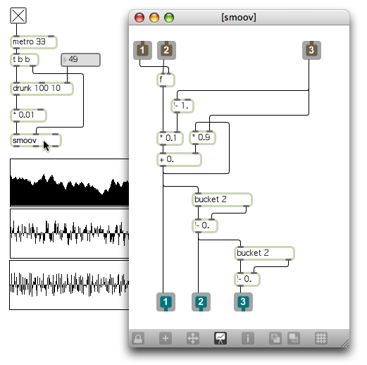Select inlet 1 in smoov window
The image size is (367, 365).
pos(142,50)
